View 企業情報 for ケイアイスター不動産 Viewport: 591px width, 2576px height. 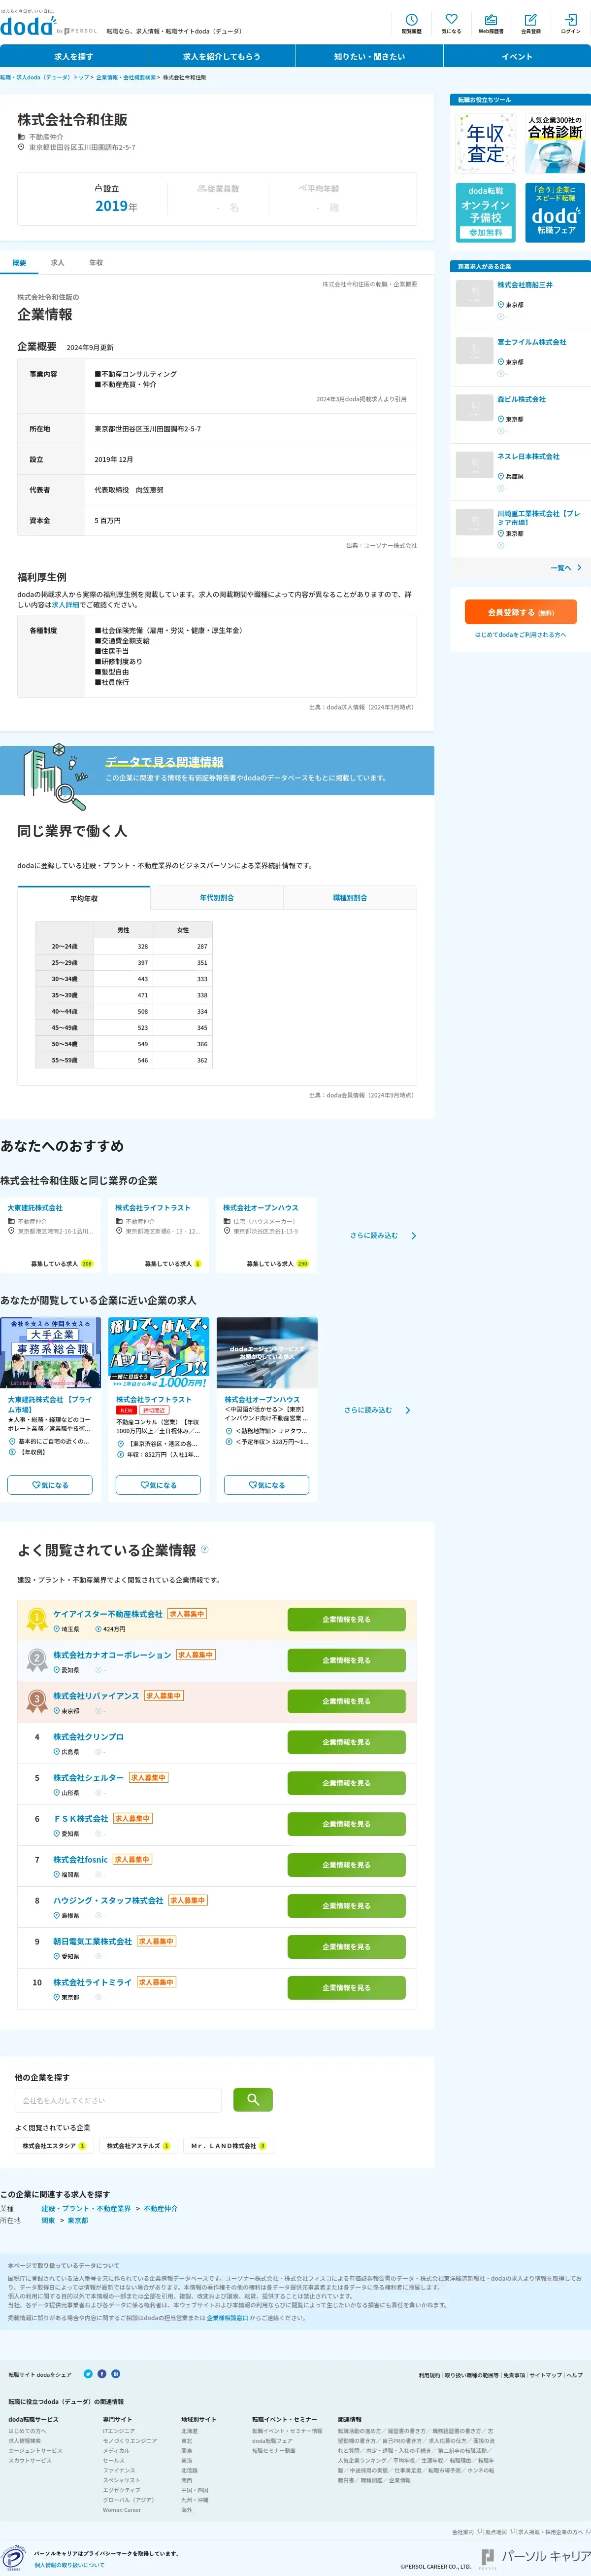346,1619
